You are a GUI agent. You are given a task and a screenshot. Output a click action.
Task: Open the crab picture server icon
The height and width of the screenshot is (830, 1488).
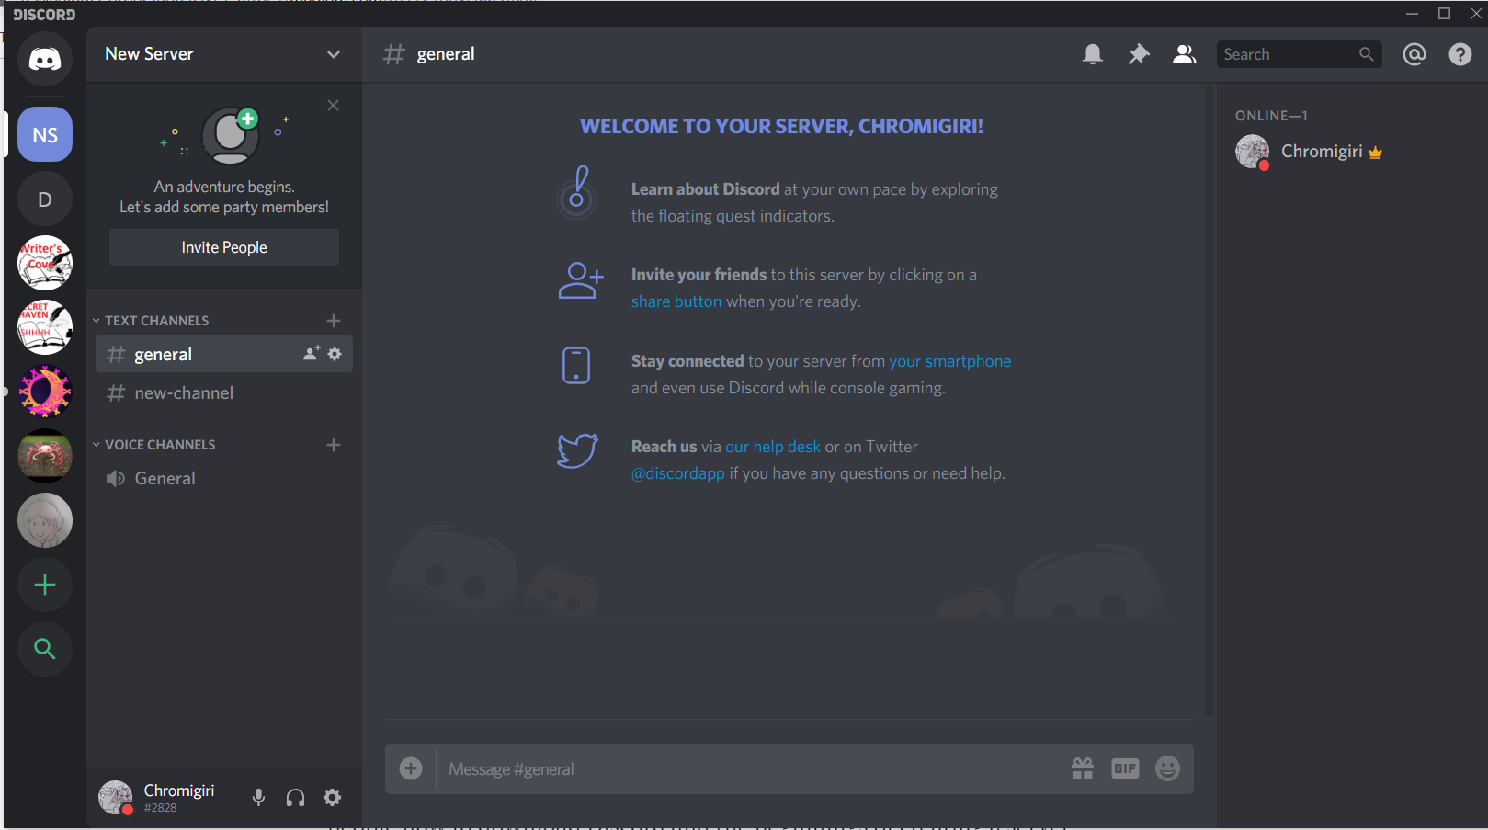tap(45, 456)
